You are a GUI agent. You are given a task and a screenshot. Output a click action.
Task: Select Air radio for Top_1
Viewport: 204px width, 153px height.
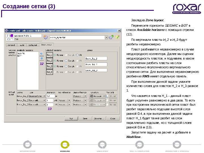click(77, 55)
